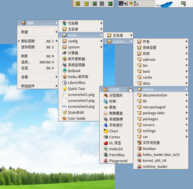This screenshot has width=193, height=189.
Task: Open LibreOffice from the menu
Action: pyautogui.click(x=81, y=83)
